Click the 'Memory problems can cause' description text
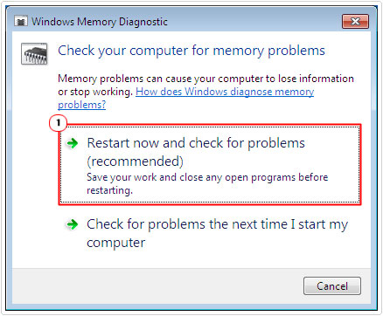 [x=205, y=79]
